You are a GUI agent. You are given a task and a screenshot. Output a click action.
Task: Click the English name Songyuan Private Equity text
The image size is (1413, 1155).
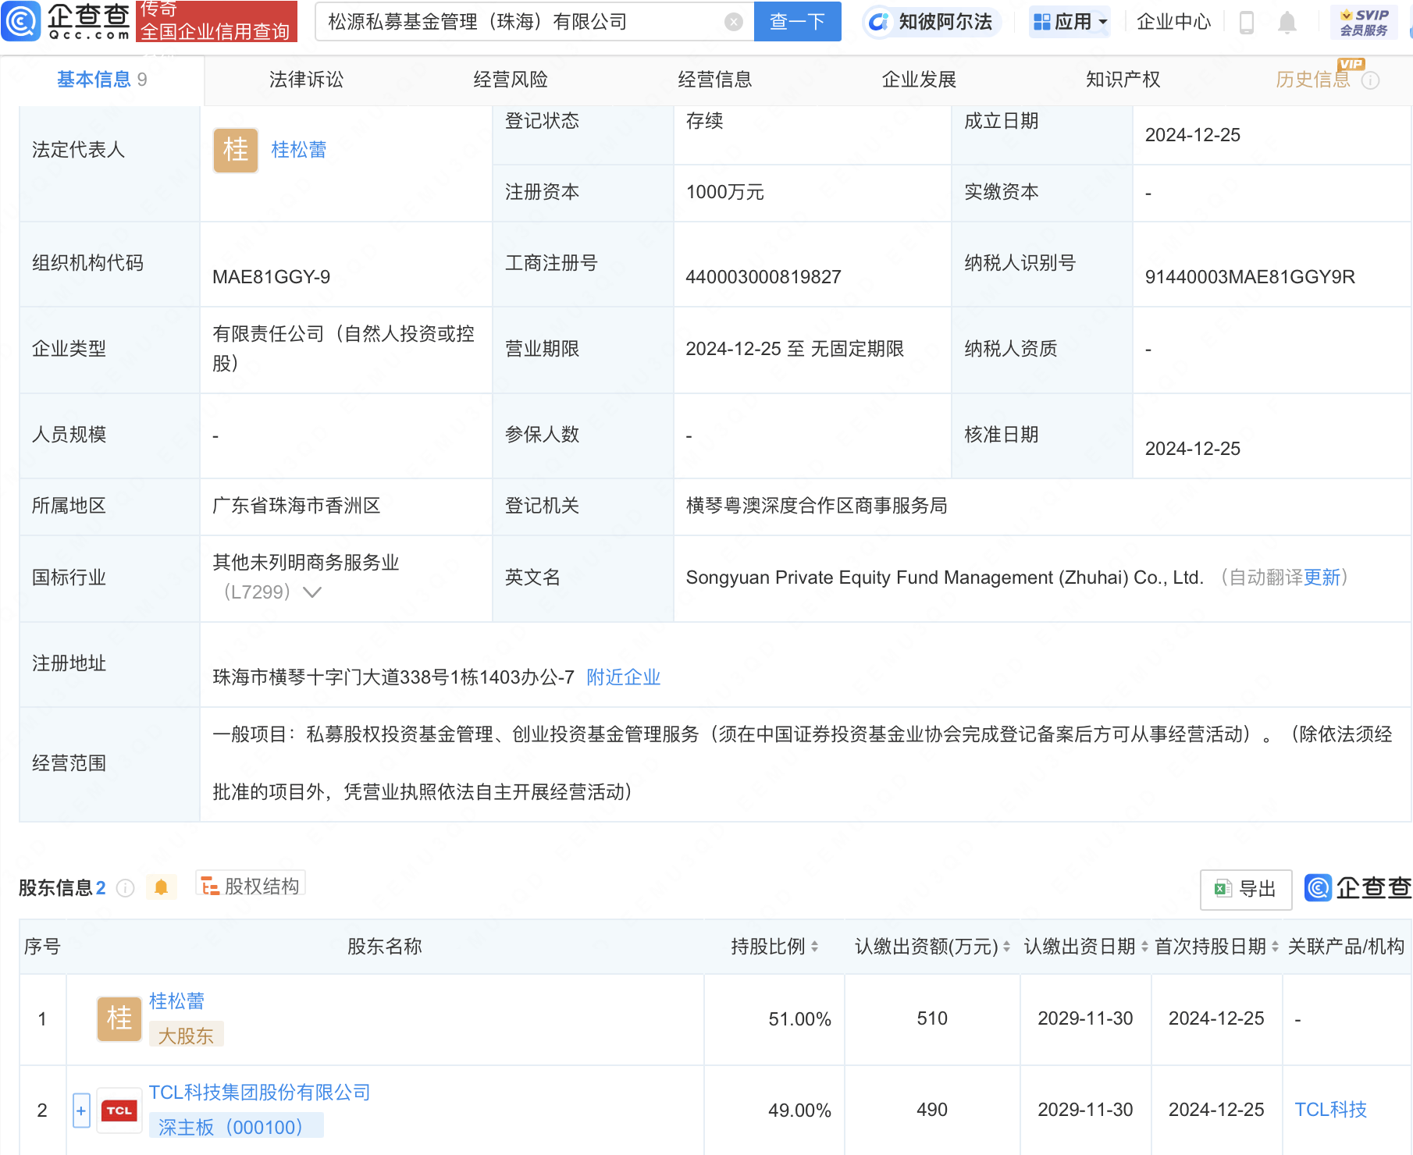click(945, 577)
